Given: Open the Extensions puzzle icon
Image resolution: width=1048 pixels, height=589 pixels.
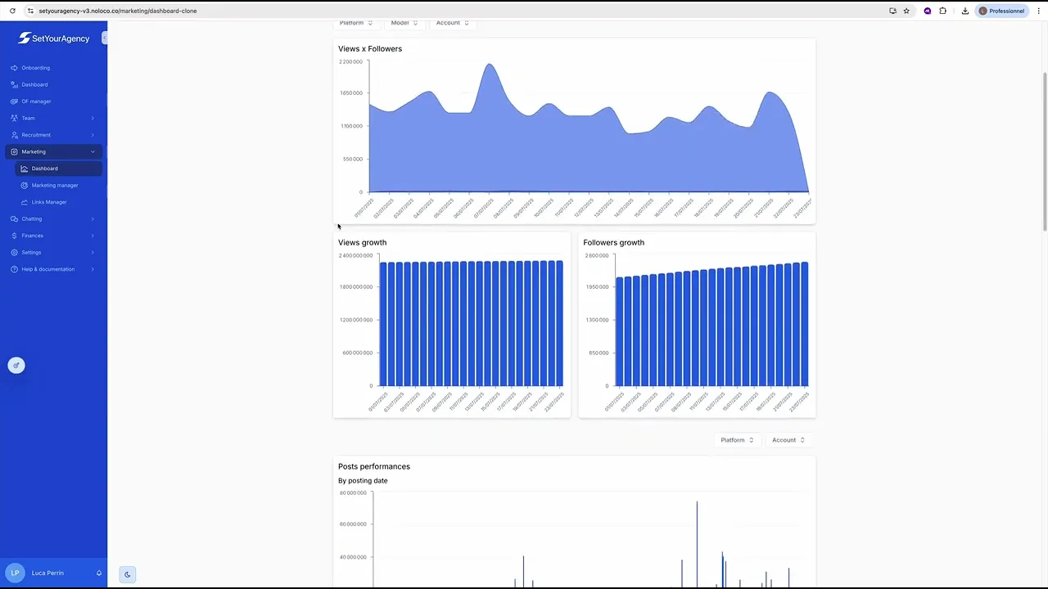Looking at the screenshot, I should click(943, 11).
